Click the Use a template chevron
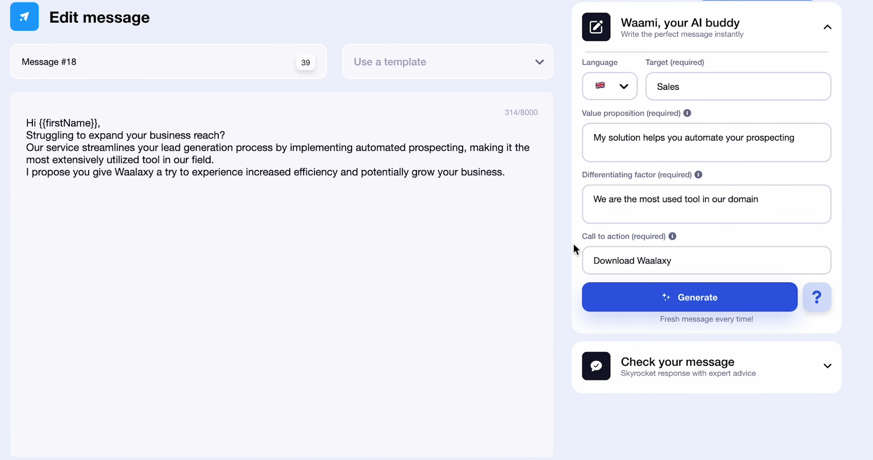This screenshot has height=460, width=873. pos(539,62)
